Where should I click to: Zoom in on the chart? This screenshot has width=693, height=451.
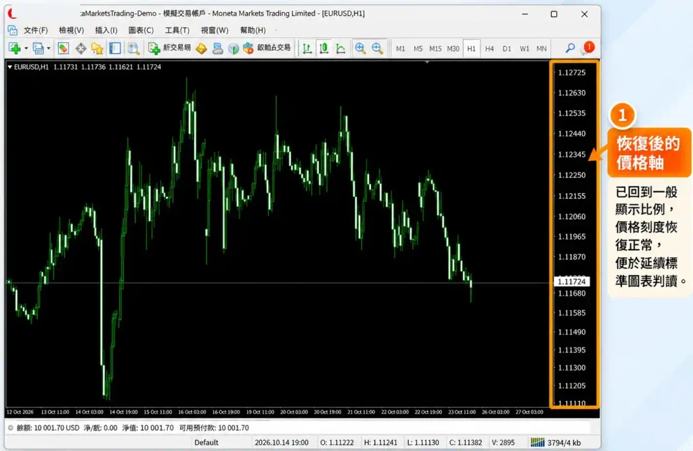tap(360, 48)
